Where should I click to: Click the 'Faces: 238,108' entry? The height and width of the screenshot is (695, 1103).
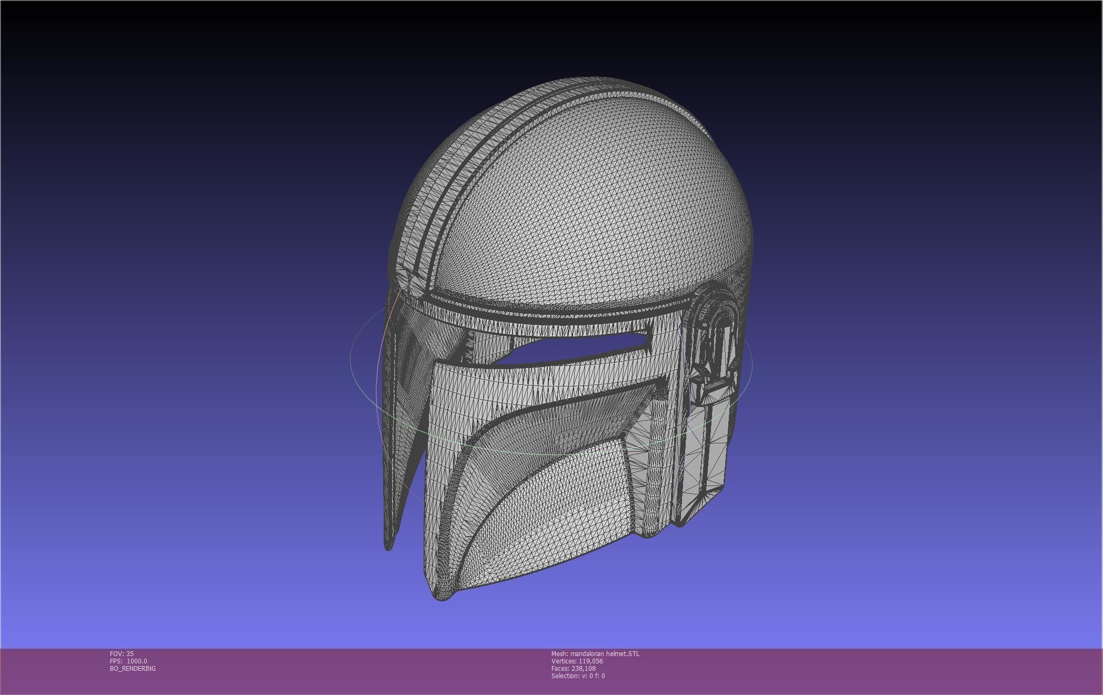(x=573, y=668)
